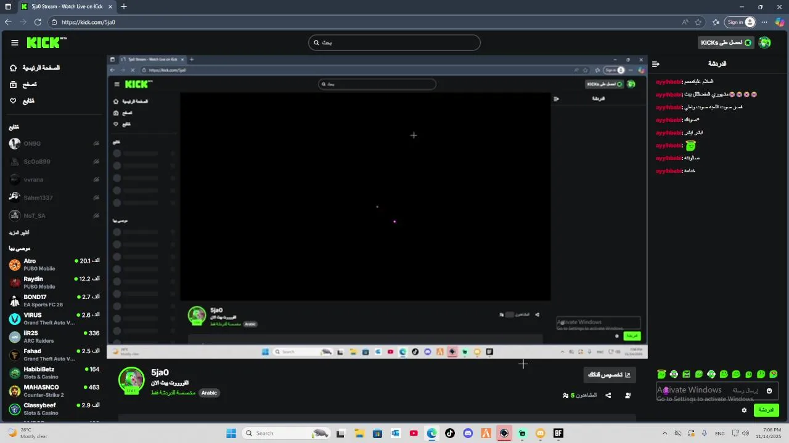Select the Arabic language tag
The width and height of the screenshot is (789, 443).
coord(210,393)
